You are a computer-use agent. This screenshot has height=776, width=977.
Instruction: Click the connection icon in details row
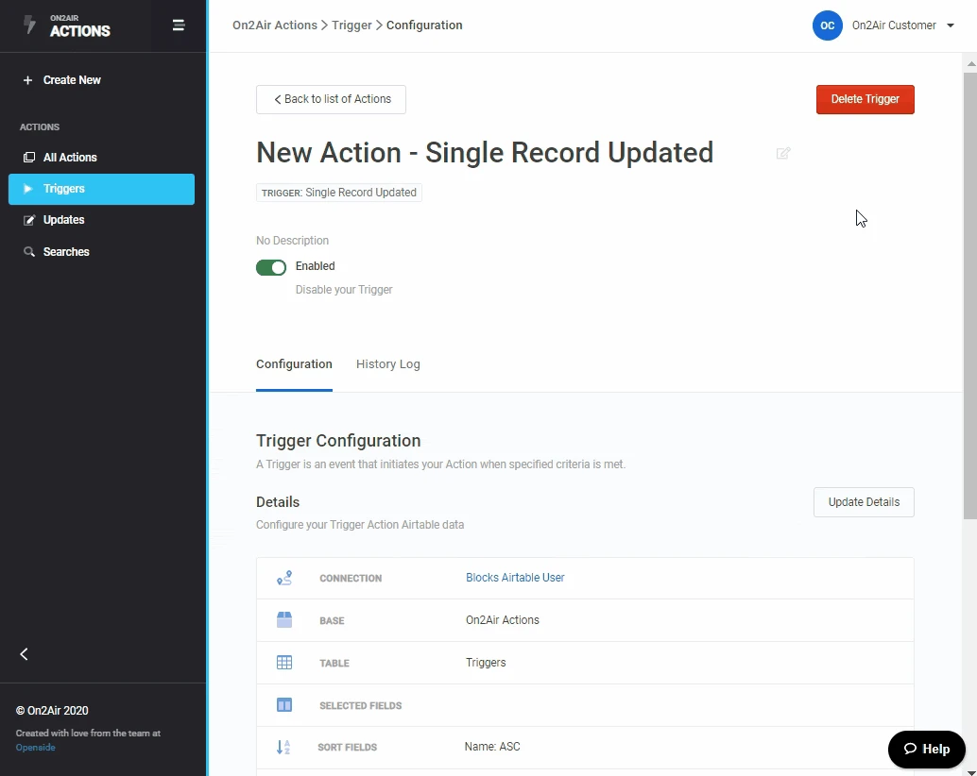284,578
